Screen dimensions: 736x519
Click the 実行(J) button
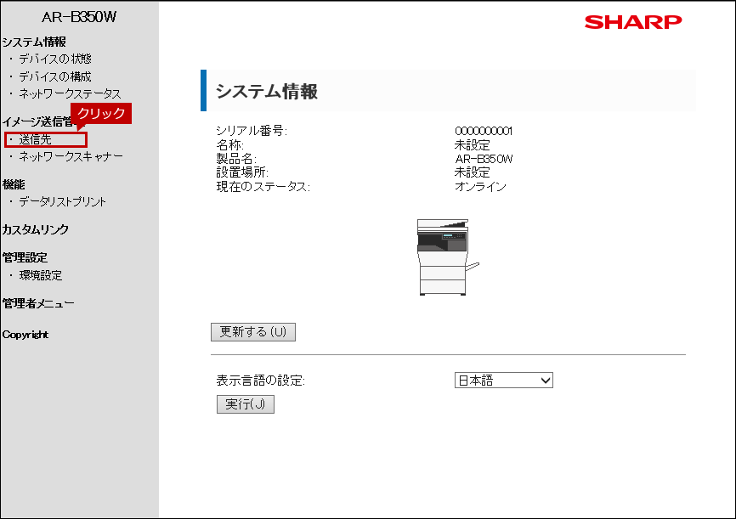[x=246, y=404]
